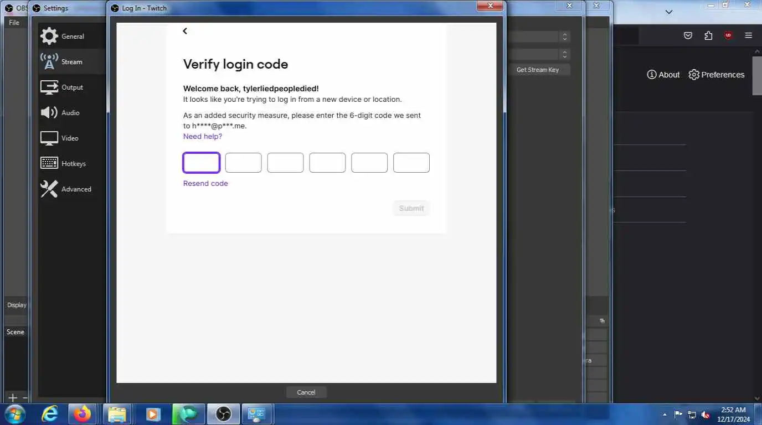Open the File menu in OBS
The width and height of the screenshot is (762, 425).
coord(14,23)
